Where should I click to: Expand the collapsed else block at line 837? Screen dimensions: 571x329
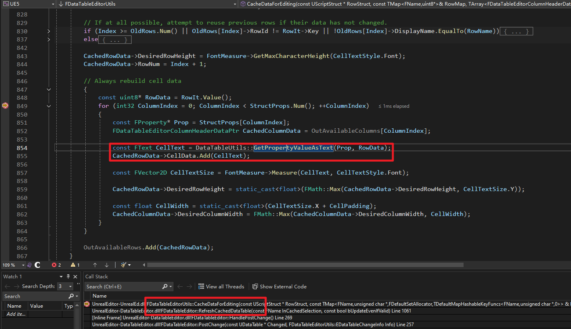pos(49,39)
